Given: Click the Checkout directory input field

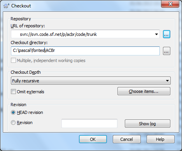Looking at the screenshot, I should pyautogui.click(x=85, y=51).
